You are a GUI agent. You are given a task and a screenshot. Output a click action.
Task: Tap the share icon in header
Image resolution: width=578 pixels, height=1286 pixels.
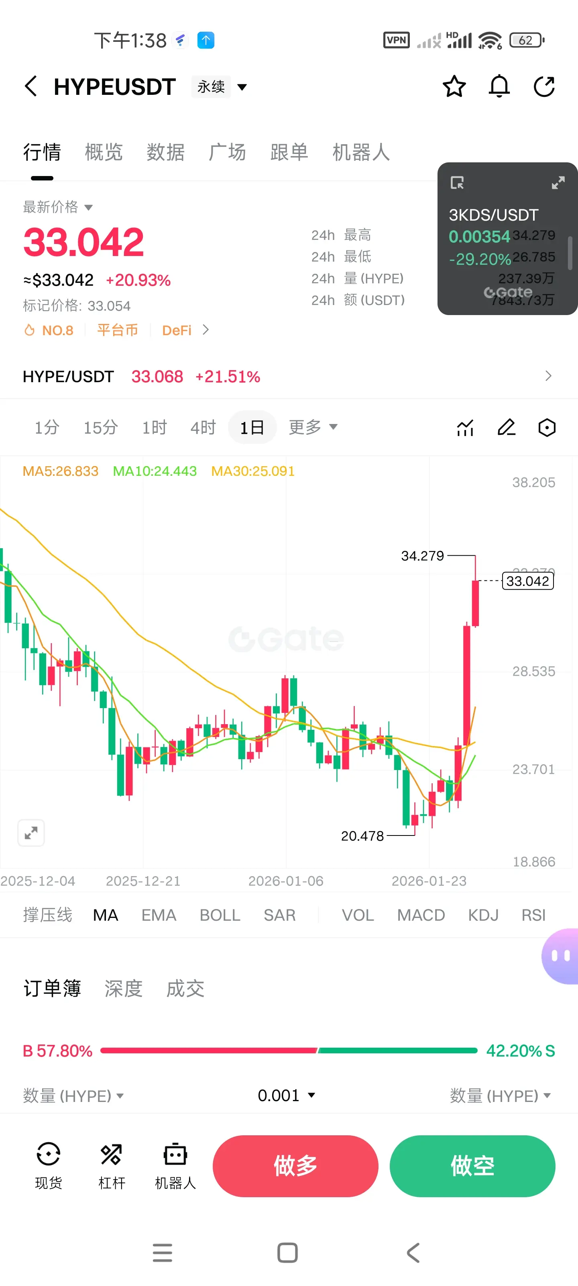(x=544, y=86)
